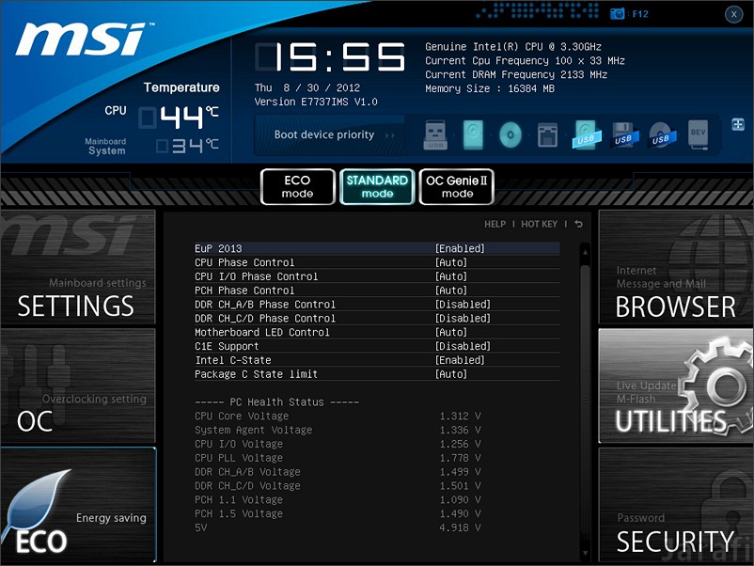Open the SECURITY password panel
The height and width of the screenshot is (566, 754).
[x=676, y=505]
